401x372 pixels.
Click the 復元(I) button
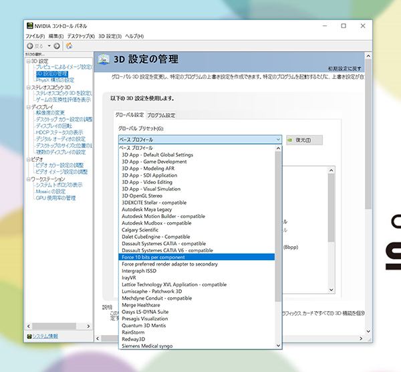[304, 140]
